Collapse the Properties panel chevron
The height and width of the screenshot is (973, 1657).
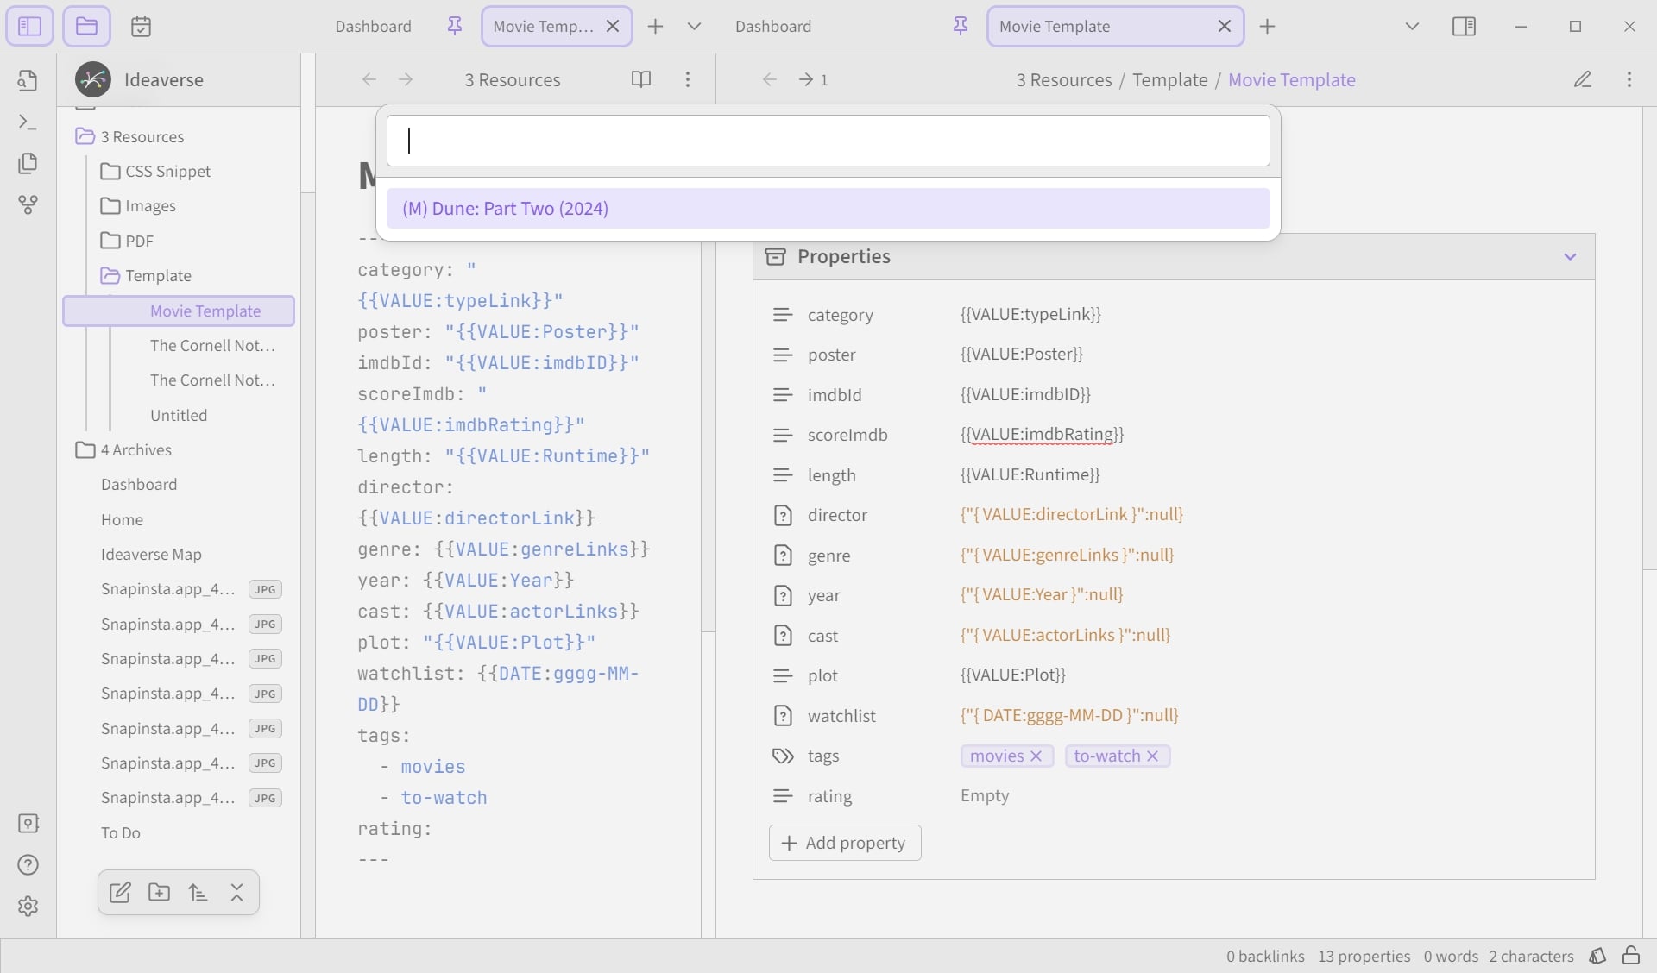[1570, 256]
